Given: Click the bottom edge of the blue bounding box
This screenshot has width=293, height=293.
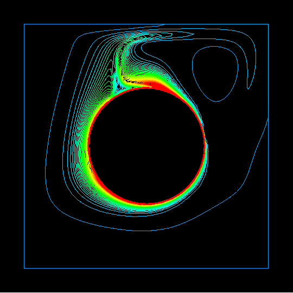Looking at the screenshot, I should (146, 268).
